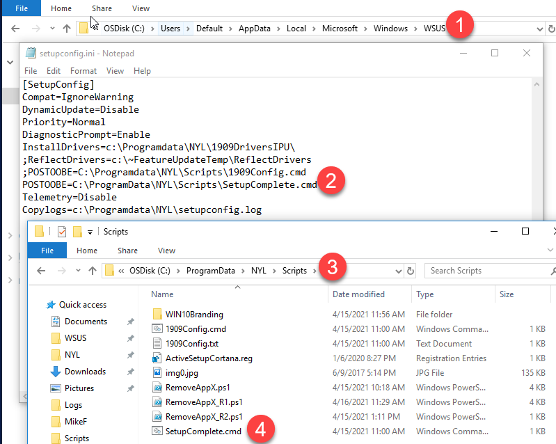Click AppData breadcrumb in address bar

[254, 29]
